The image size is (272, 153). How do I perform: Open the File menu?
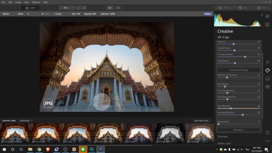(3, 2)
